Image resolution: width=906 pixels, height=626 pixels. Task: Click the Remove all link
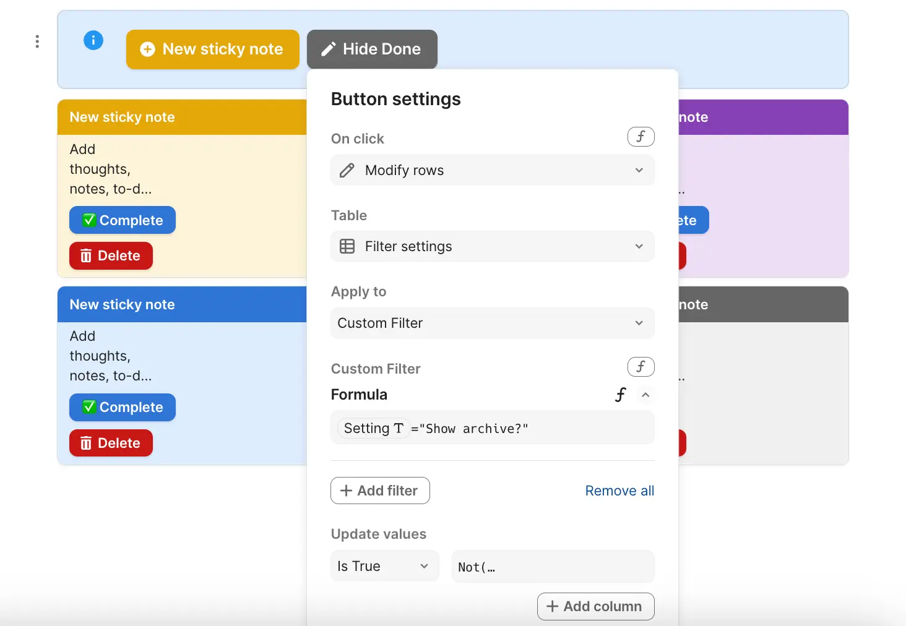pos(619,490)
